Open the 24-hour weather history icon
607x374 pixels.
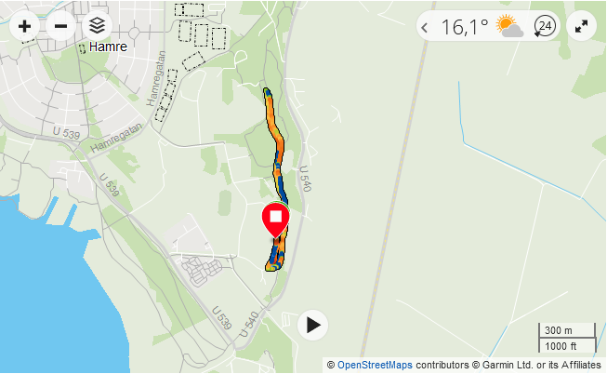click(x=545, y=26)
